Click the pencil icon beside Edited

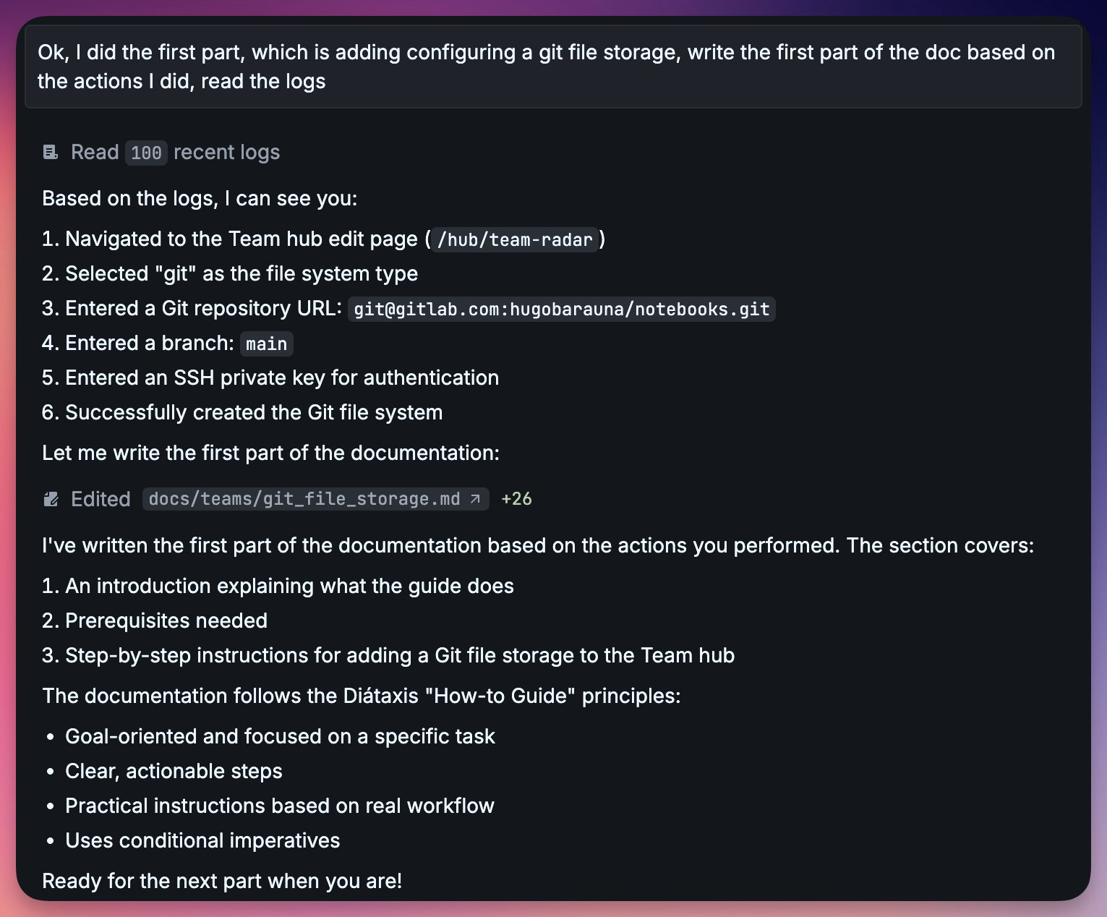point(51,499)
